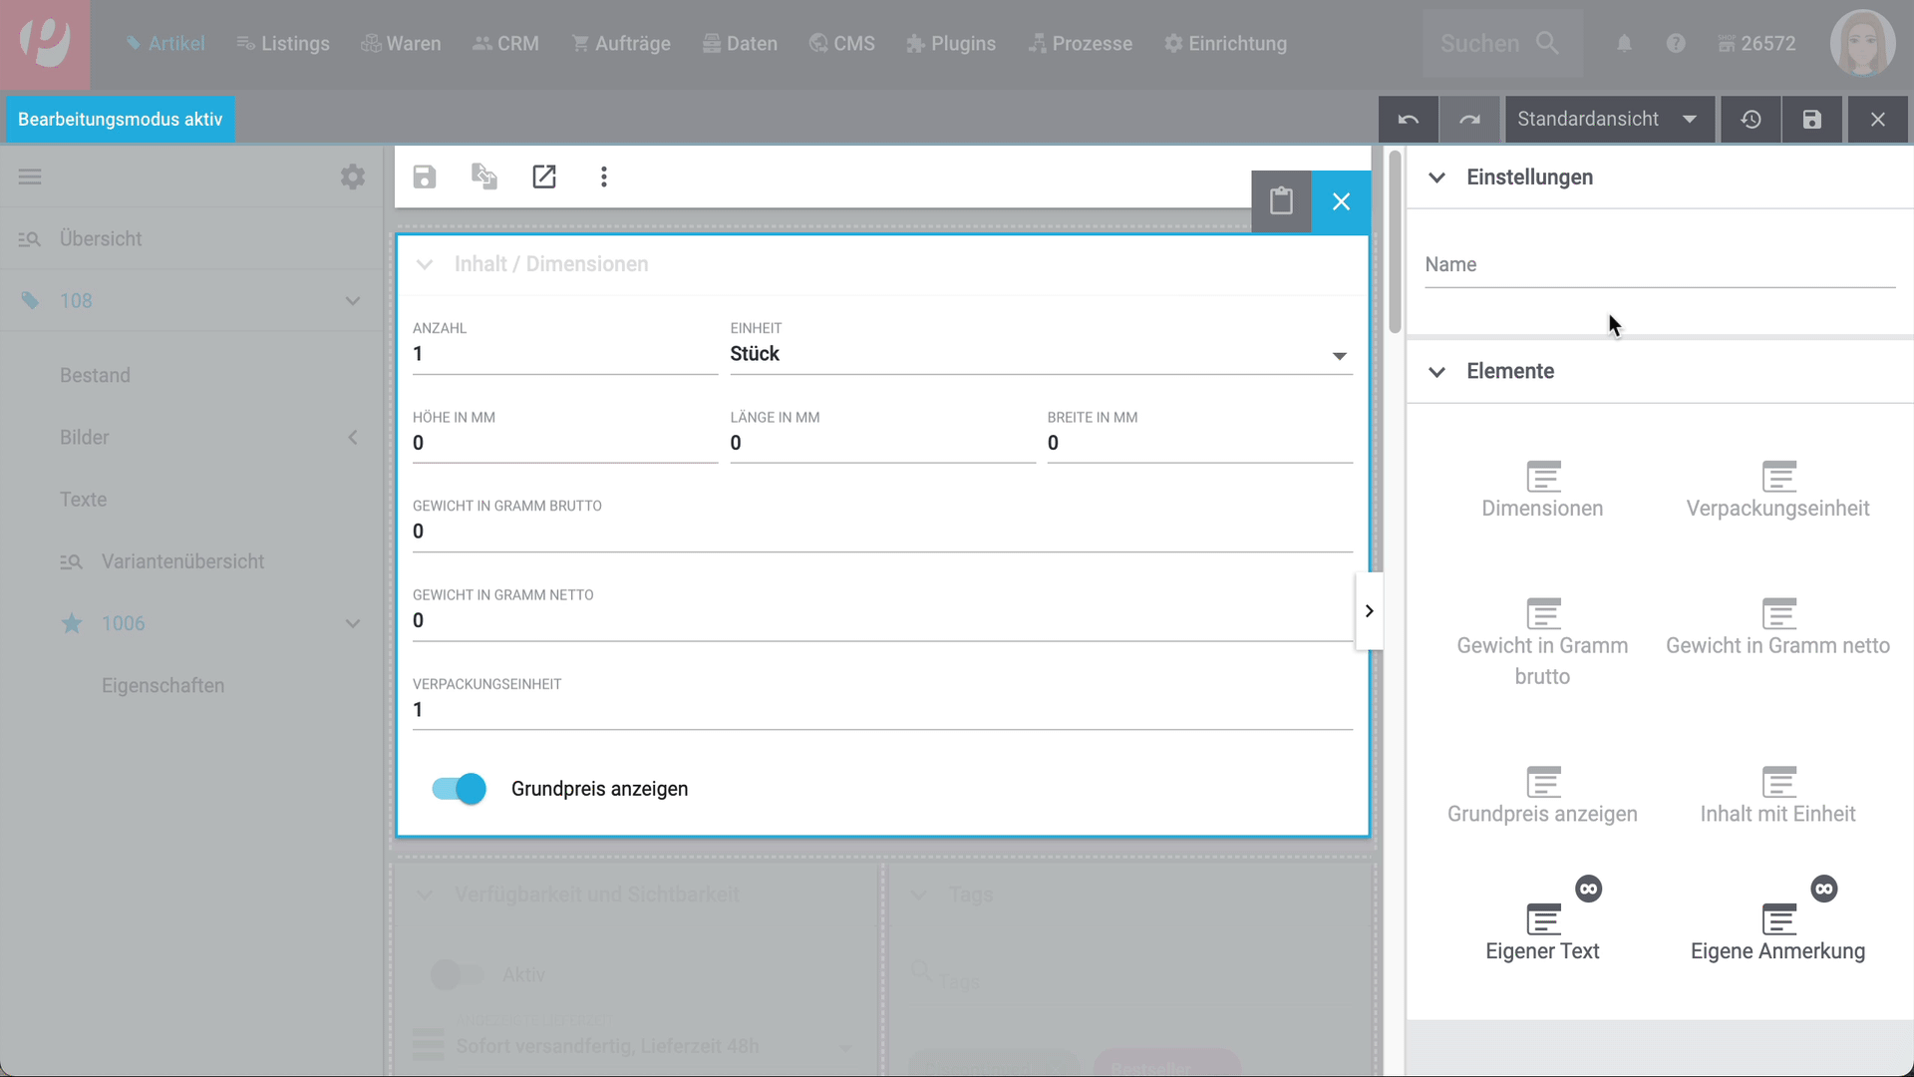The image size is (1914, 1077).
Task: Open item in new window icon
Action: click(x=544, y=177)
